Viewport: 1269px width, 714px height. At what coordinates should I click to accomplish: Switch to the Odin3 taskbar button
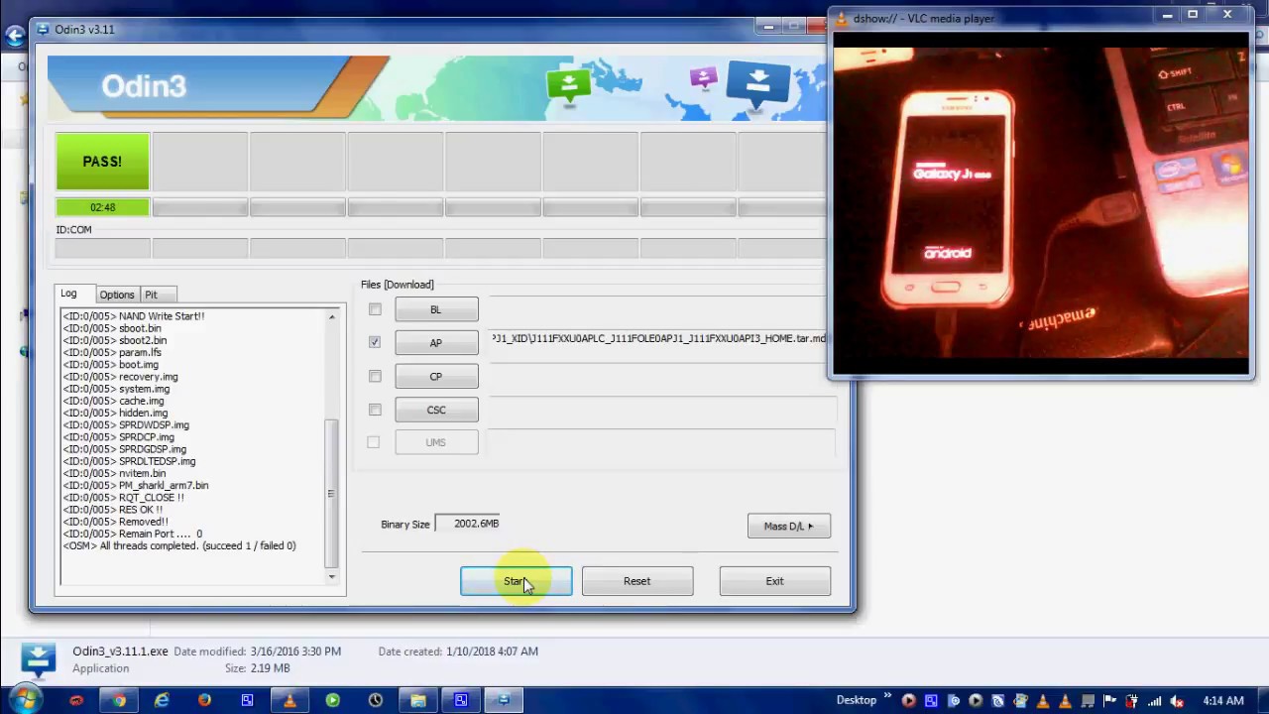(x=504, y=700)
